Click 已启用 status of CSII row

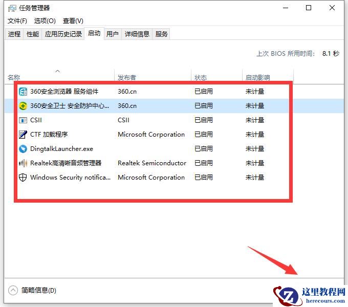tap(204, 120)
